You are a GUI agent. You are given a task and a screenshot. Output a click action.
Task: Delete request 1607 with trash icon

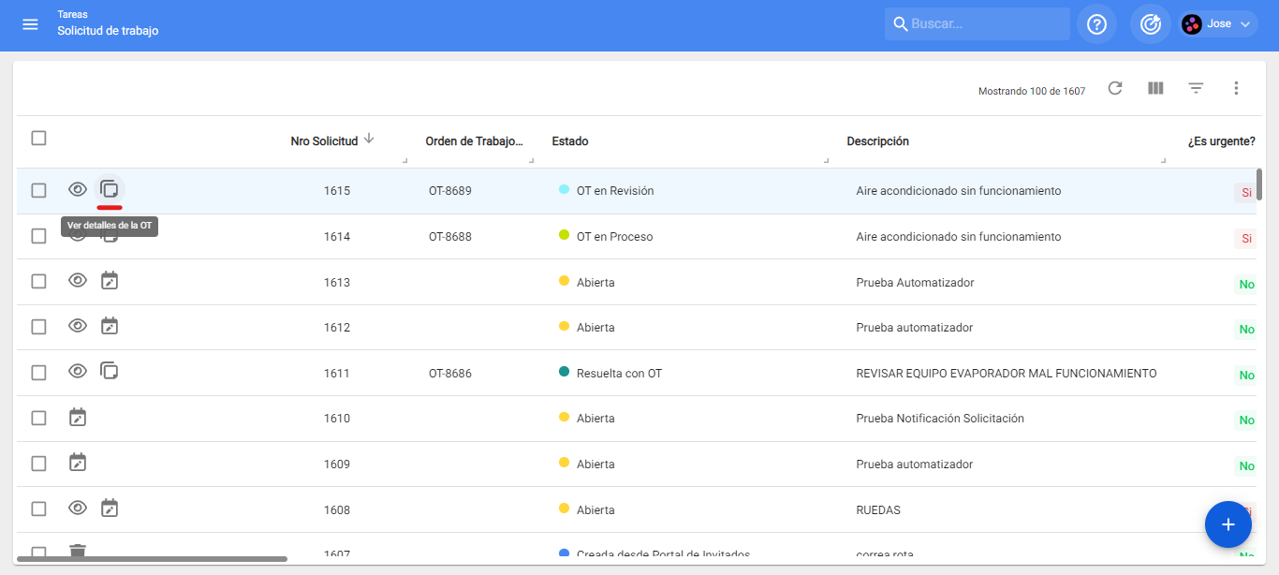pos(78,552)
